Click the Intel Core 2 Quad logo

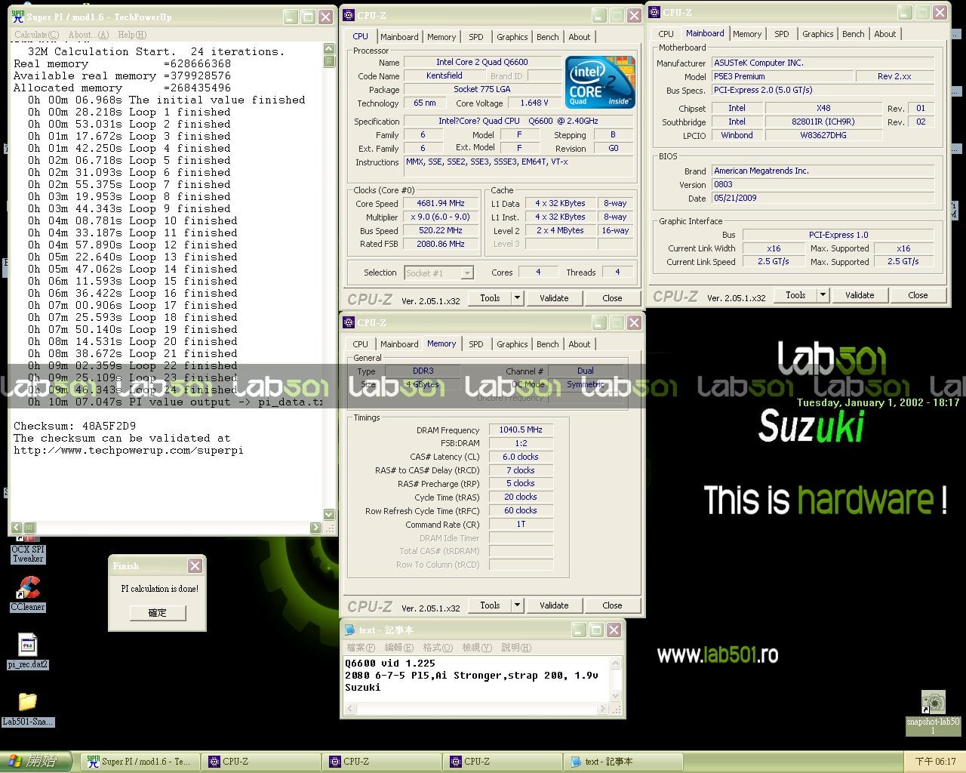point(600,82)
